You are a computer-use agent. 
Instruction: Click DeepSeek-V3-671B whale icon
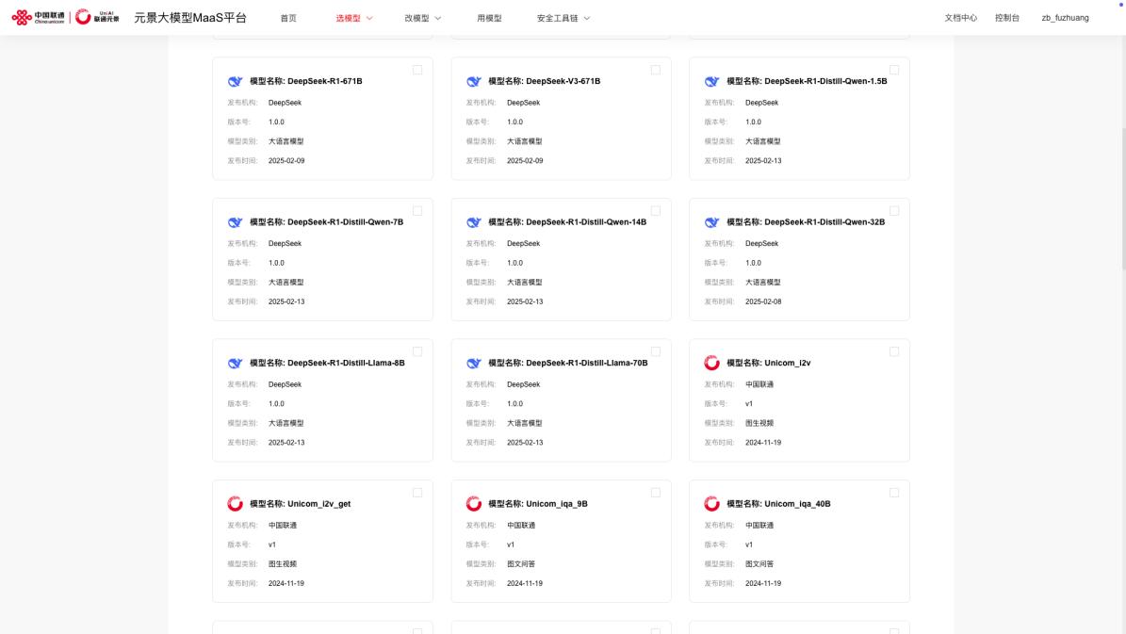(x=473, y=81)
